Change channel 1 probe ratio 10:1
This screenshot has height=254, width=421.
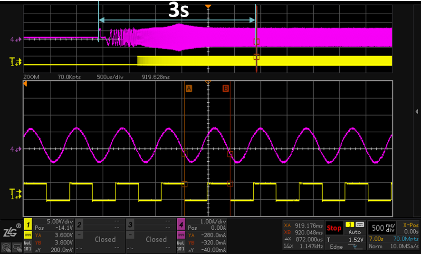[28, 249]
